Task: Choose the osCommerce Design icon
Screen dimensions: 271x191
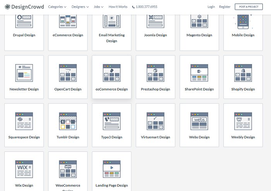Action: pyautogui.click(x=111, y=73)
